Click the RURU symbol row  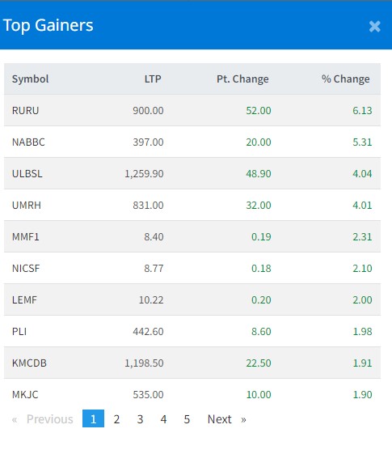pos(26,111)
